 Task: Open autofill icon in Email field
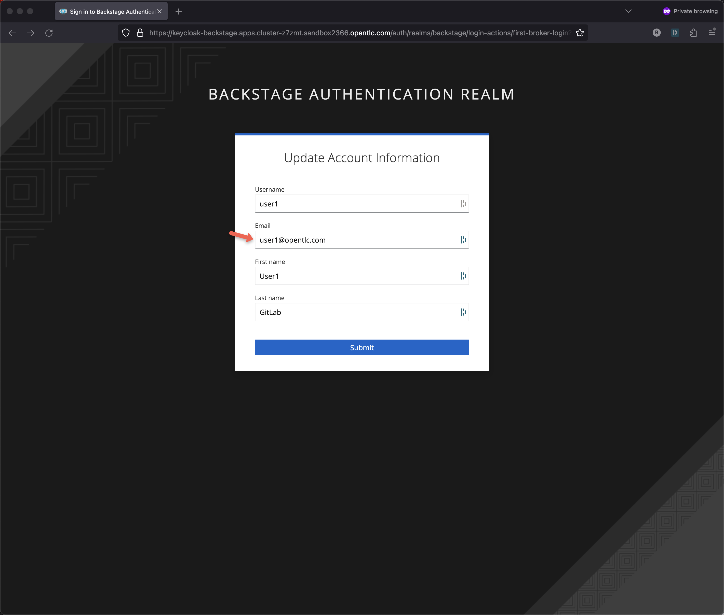tap(463, 240)
